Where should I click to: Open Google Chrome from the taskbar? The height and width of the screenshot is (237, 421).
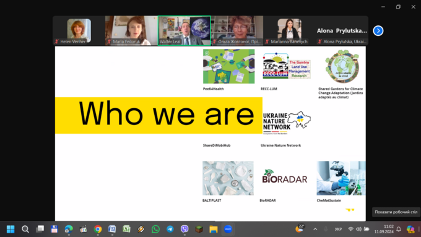click(98, 229)
